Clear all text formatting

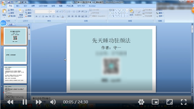[x=64, y=11]
